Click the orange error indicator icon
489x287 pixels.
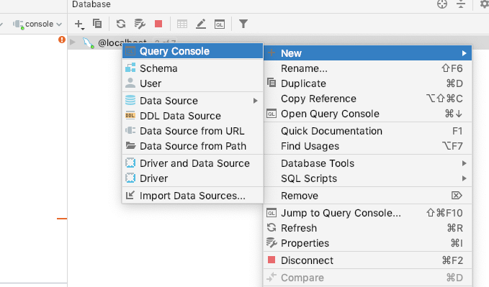62,40
